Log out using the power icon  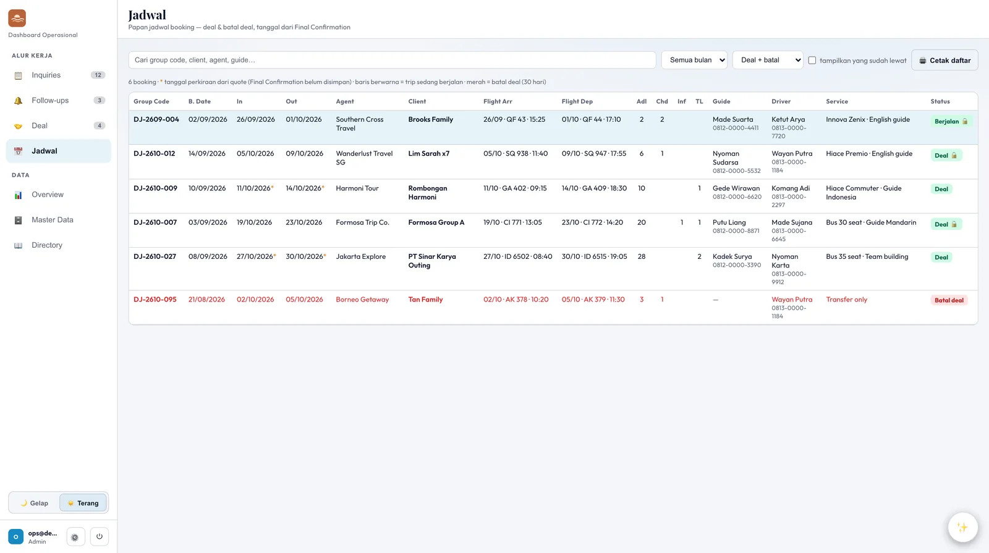(x=100, y=537)
